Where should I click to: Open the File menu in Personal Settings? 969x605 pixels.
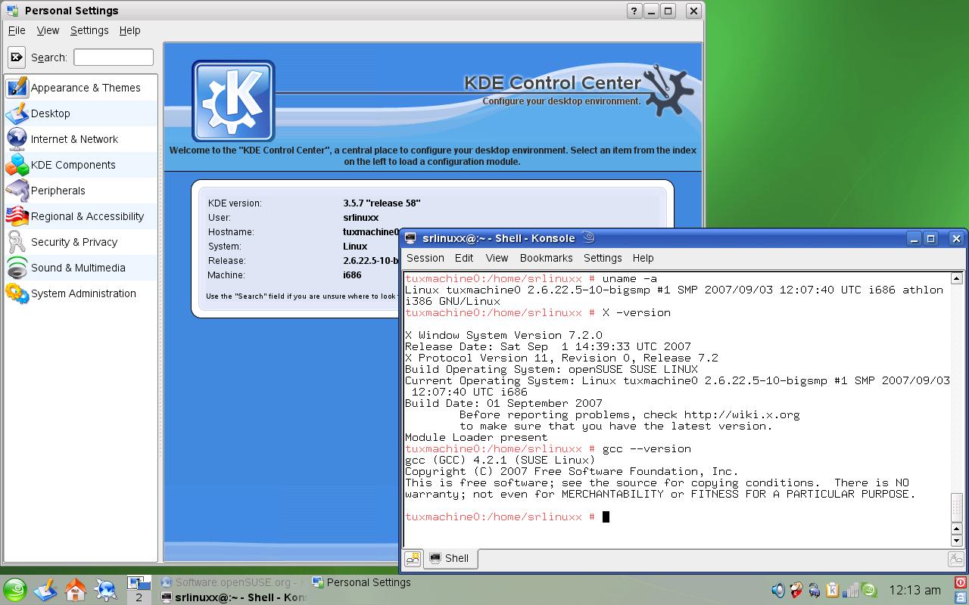coord(17,30)
